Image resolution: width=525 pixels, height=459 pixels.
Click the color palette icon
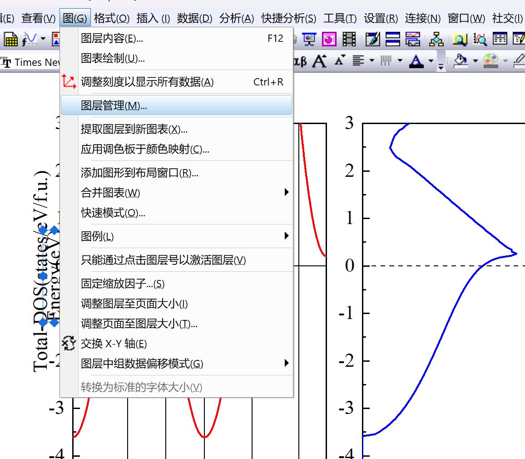491,60
